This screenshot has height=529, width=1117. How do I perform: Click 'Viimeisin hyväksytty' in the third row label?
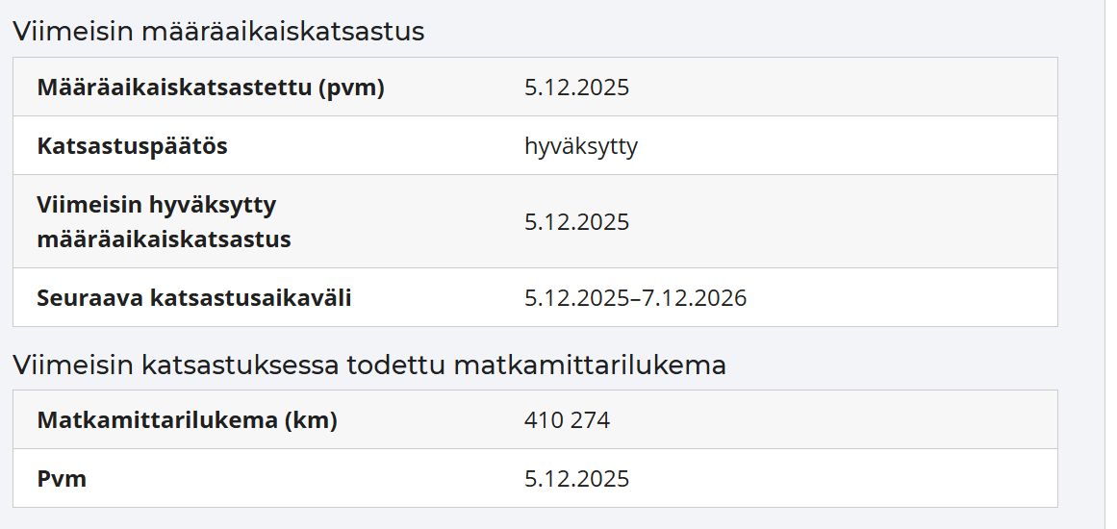point(157,205)
